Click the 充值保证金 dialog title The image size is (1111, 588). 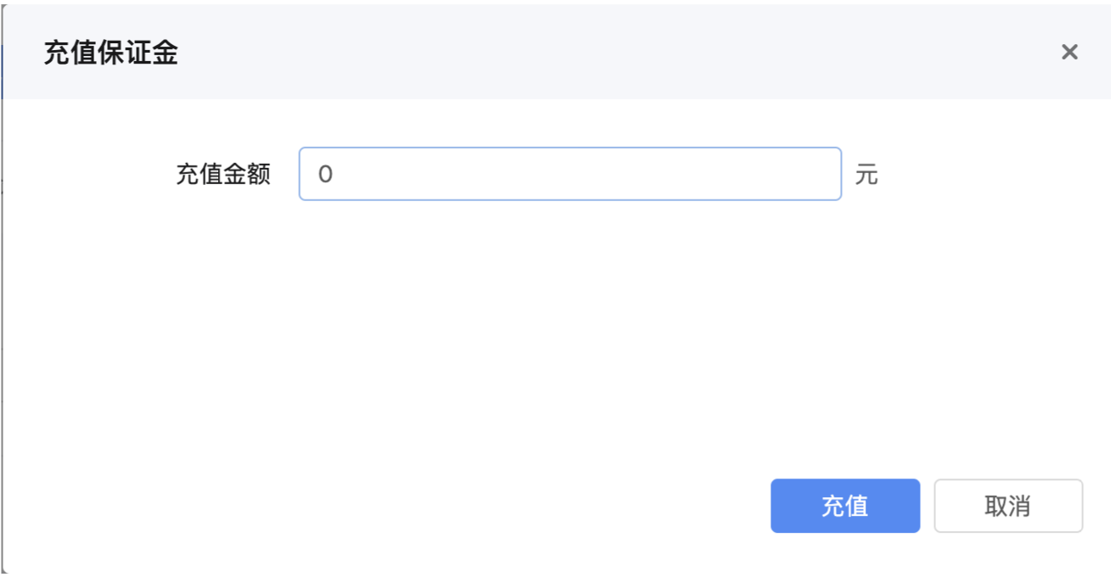click(110, 53)
